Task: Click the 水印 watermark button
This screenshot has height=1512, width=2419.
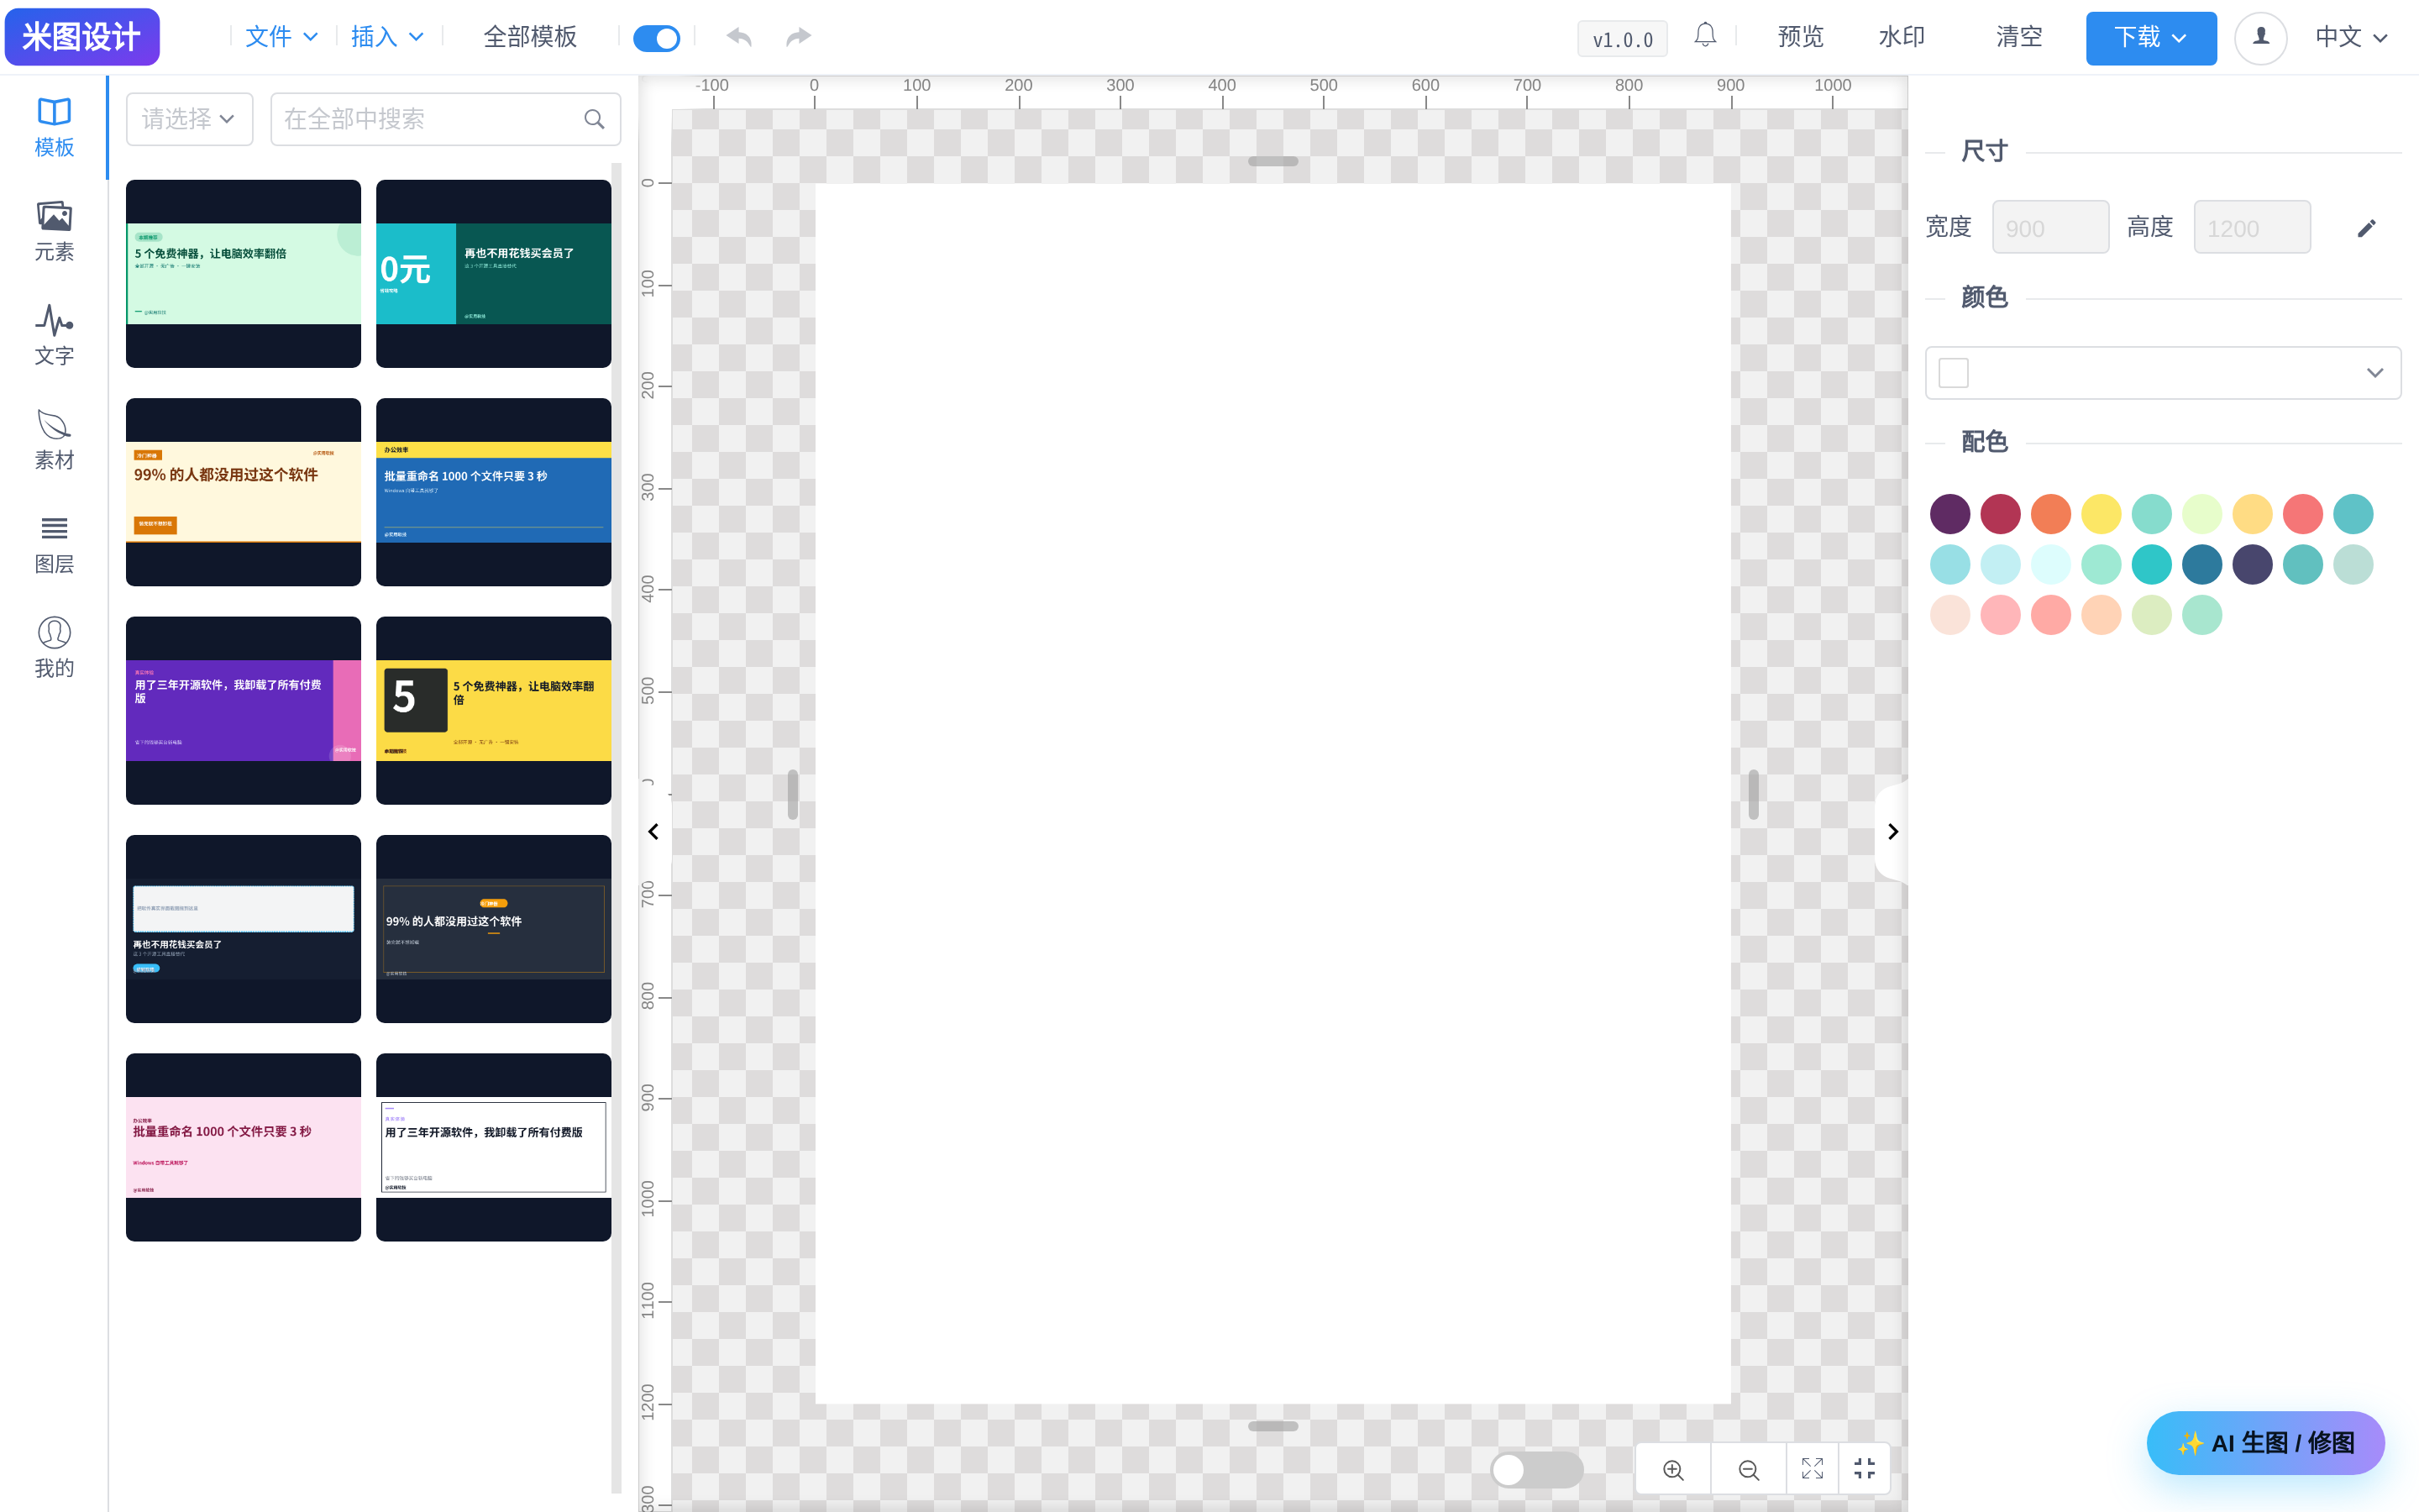Action: pos(1902,37)
